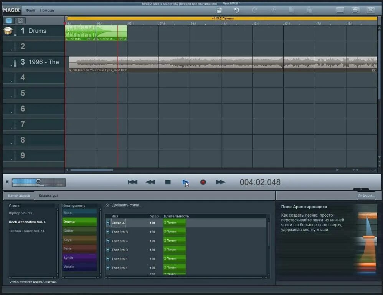This screenshot has height=295, width=383.
Task: Click the Redo arrow icon
Action: click(x=254, y=10)
